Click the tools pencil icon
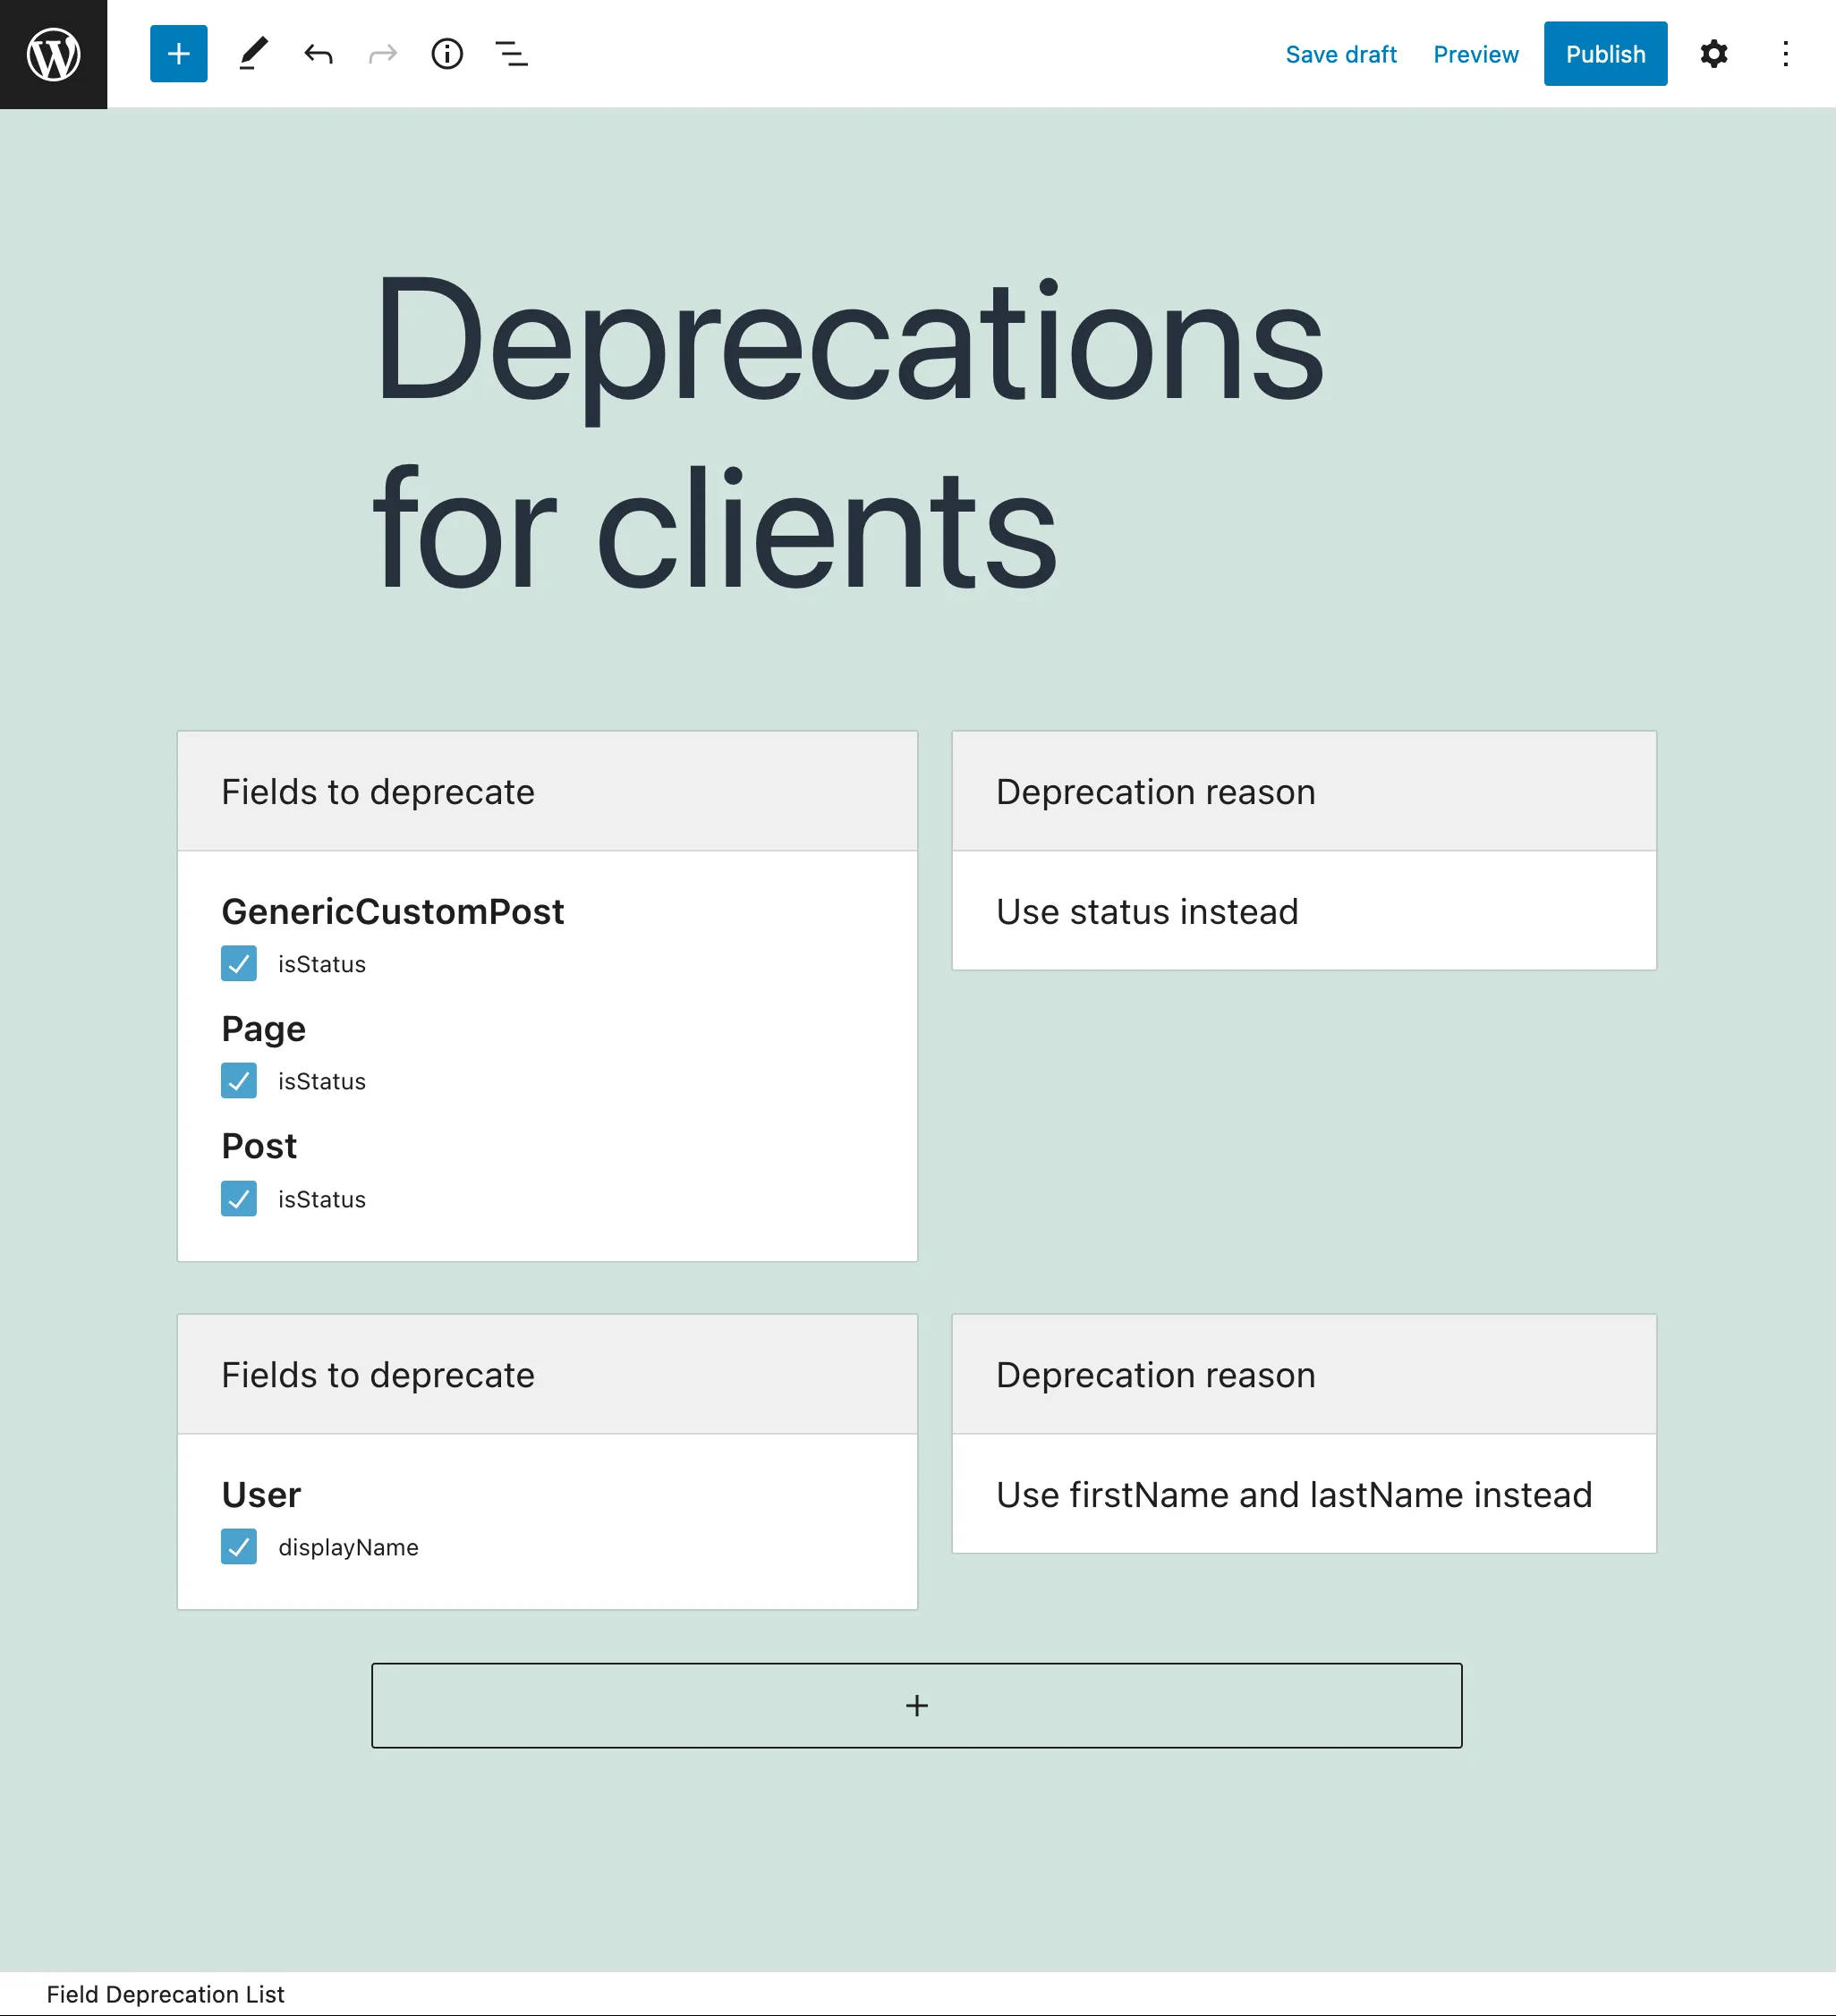 tap(253, 53)
